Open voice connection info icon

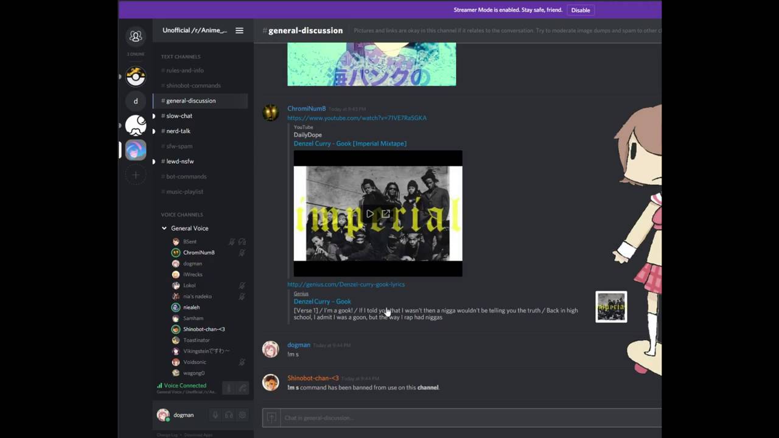(229, 388)
